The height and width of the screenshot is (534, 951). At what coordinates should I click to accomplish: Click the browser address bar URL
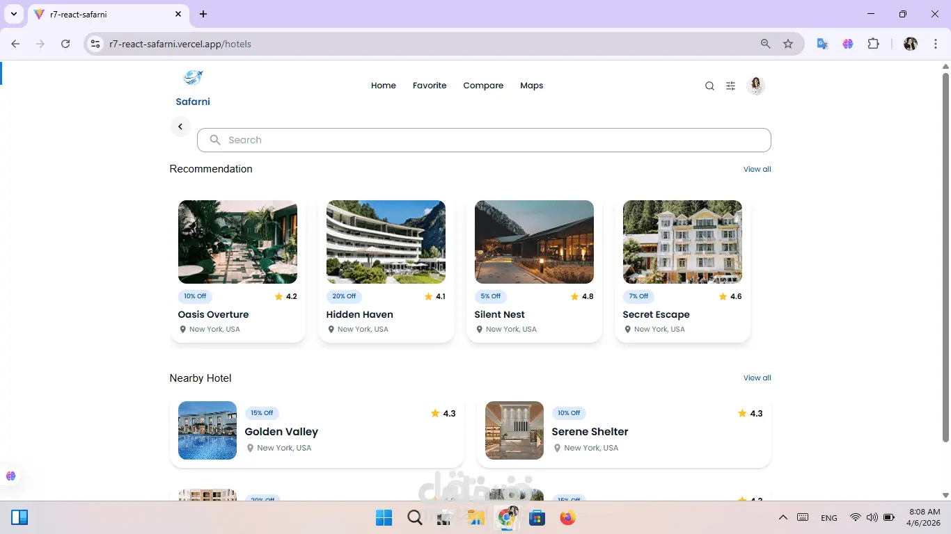coord(180,44)
